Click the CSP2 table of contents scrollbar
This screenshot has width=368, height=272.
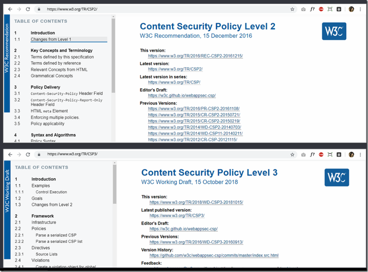(113, 55)
